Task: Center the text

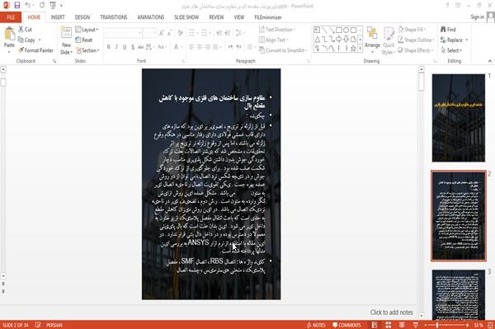Action: 199,47
